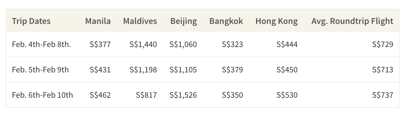
Task: Select the S$729 average flight cell
Action: pos(383,44)
